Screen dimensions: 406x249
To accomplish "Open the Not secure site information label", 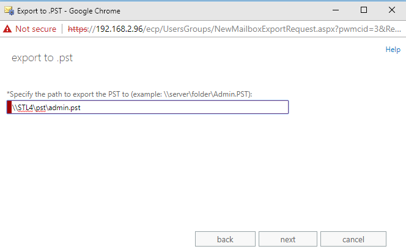I will coord(35,29).
